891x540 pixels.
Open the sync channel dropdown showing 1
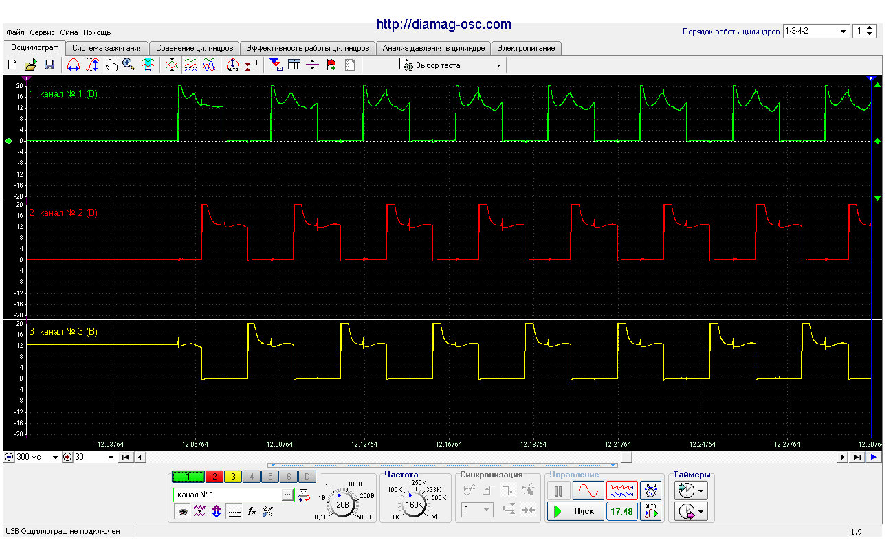tap(478, 510)
